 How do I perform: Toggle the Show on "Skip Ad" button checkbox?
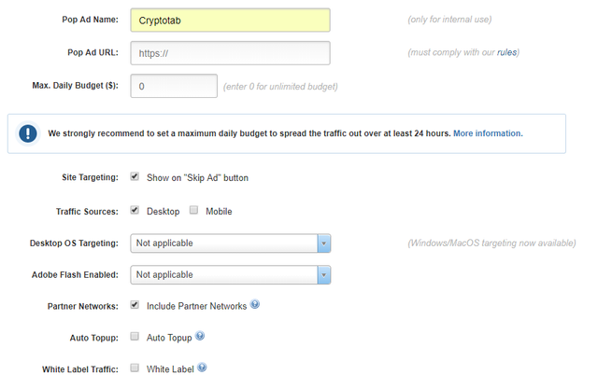click(x=135, y=176)
